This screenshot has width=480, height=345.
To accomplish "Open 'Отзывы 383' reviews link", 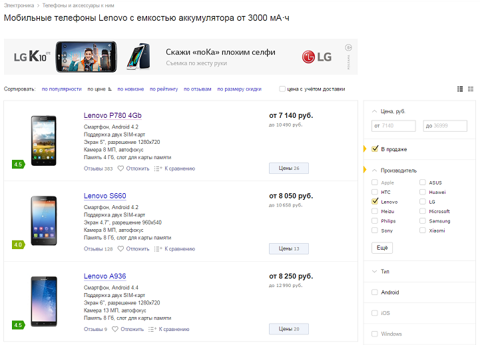I will click(x=99, y=169).
